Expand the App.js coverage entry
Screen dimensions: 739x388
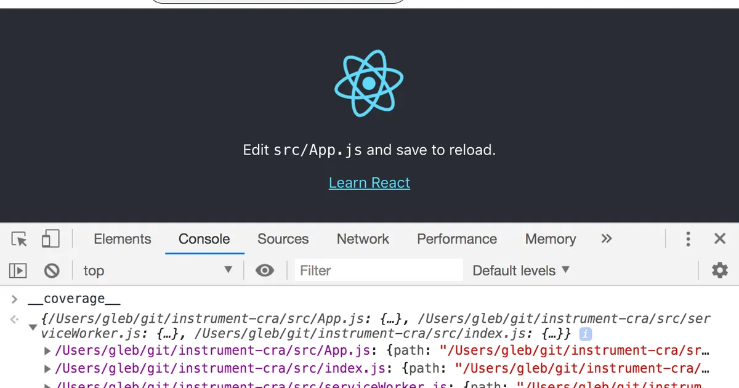[47, 351]
